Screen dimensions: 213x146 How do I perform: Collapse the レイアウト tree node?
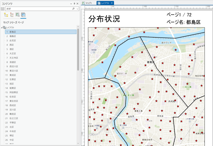[x=2, y=27]
